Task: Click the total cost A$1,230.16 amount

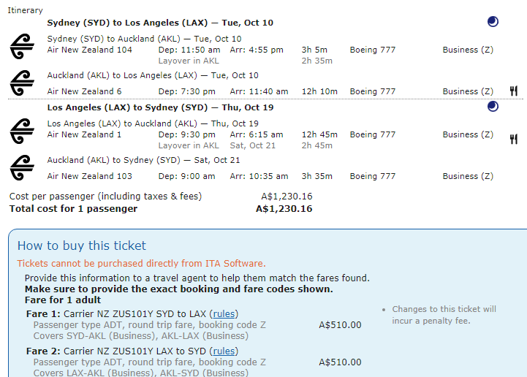Action: click(x=284, y=209)
